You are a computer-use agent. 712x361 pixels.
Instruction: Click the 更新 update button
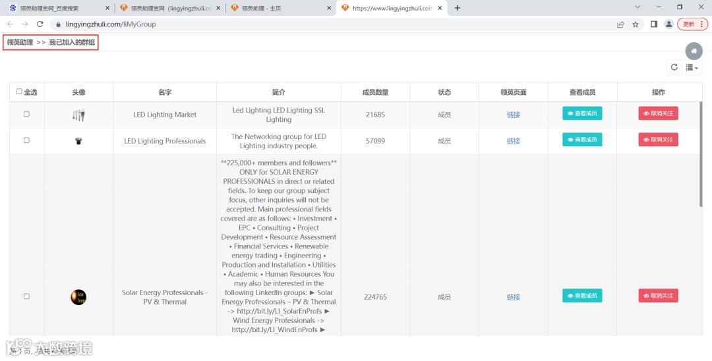pos(692,24)
